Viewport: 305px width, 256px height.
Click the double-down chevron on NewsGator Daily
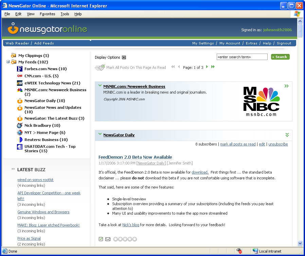[287, 135]
